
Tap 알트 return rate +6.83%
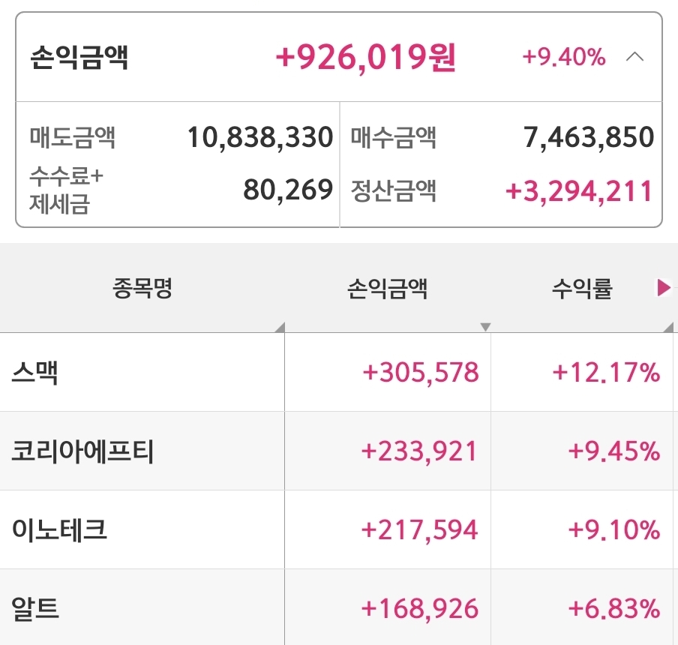pyautogui.click(x=614, y=608)
